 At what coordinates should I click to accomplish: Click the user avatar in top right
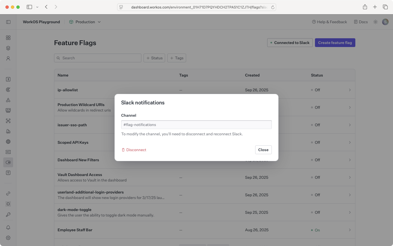[x=385, y=22]
